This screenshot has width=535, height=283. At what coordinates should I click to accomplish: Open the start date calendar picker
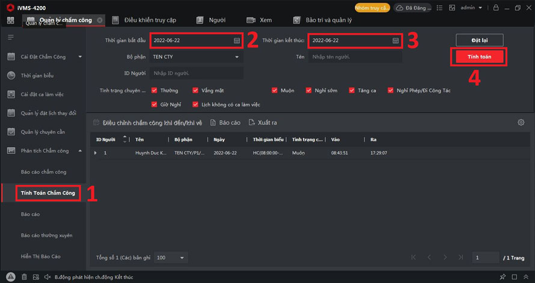pos(237,40)
